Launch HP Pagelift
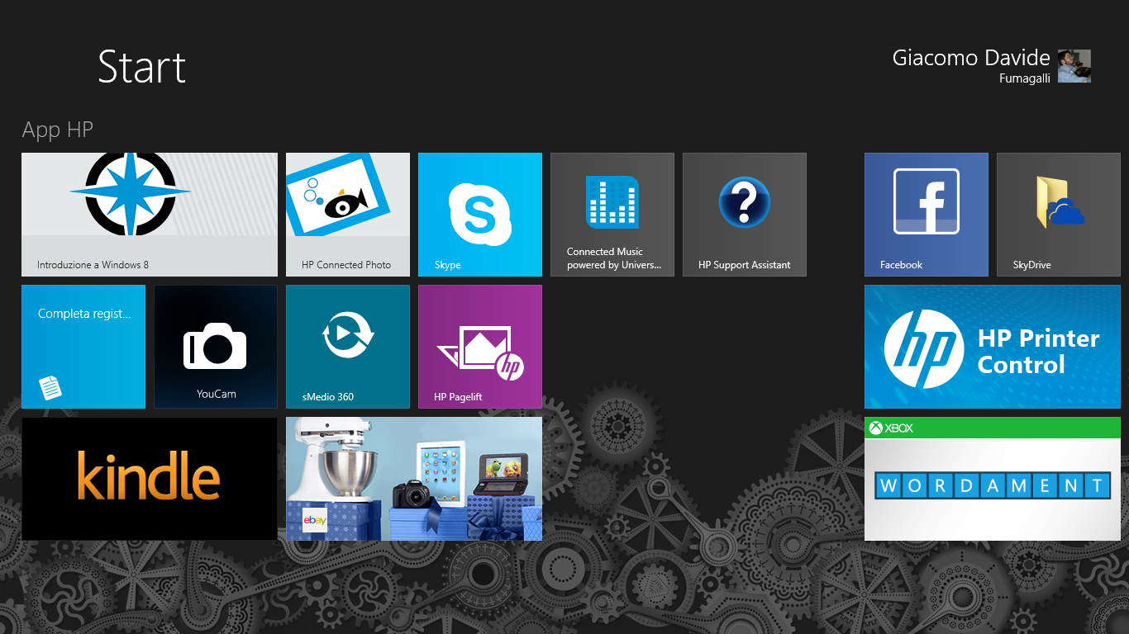Image resolution: width=1129 pixels, height=634 pixels. (x=480, y=347)
